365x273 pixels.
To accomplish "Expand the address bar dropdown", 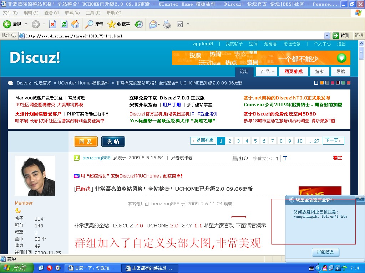I will click(x=327, y=36).
